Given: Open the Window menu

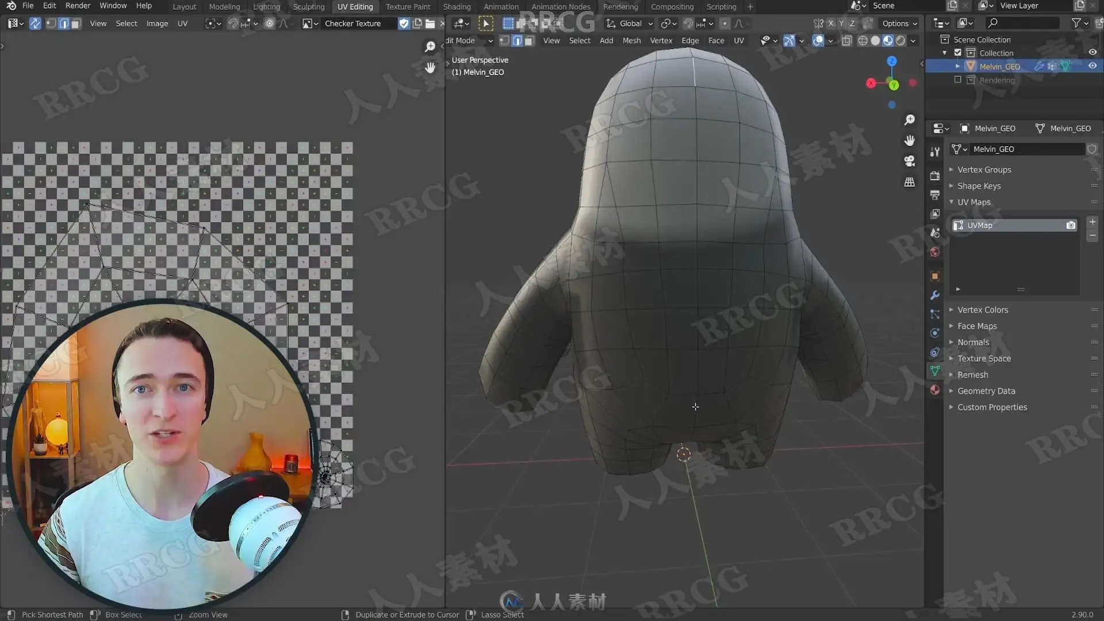Looking at the screenshot, I should [x=113, y=6].
